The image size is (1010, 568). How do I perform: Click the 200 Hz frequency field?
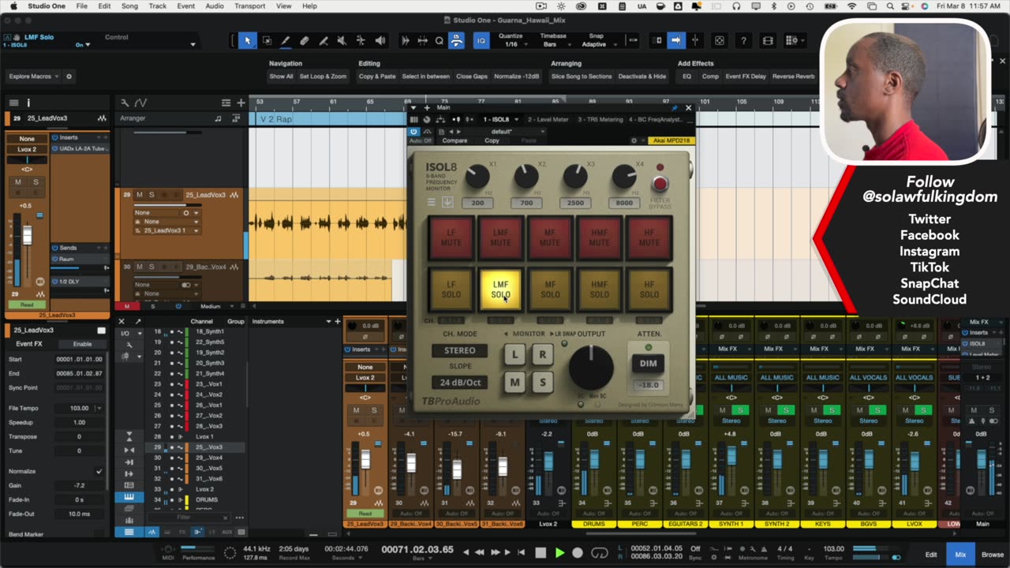[477, 203]
